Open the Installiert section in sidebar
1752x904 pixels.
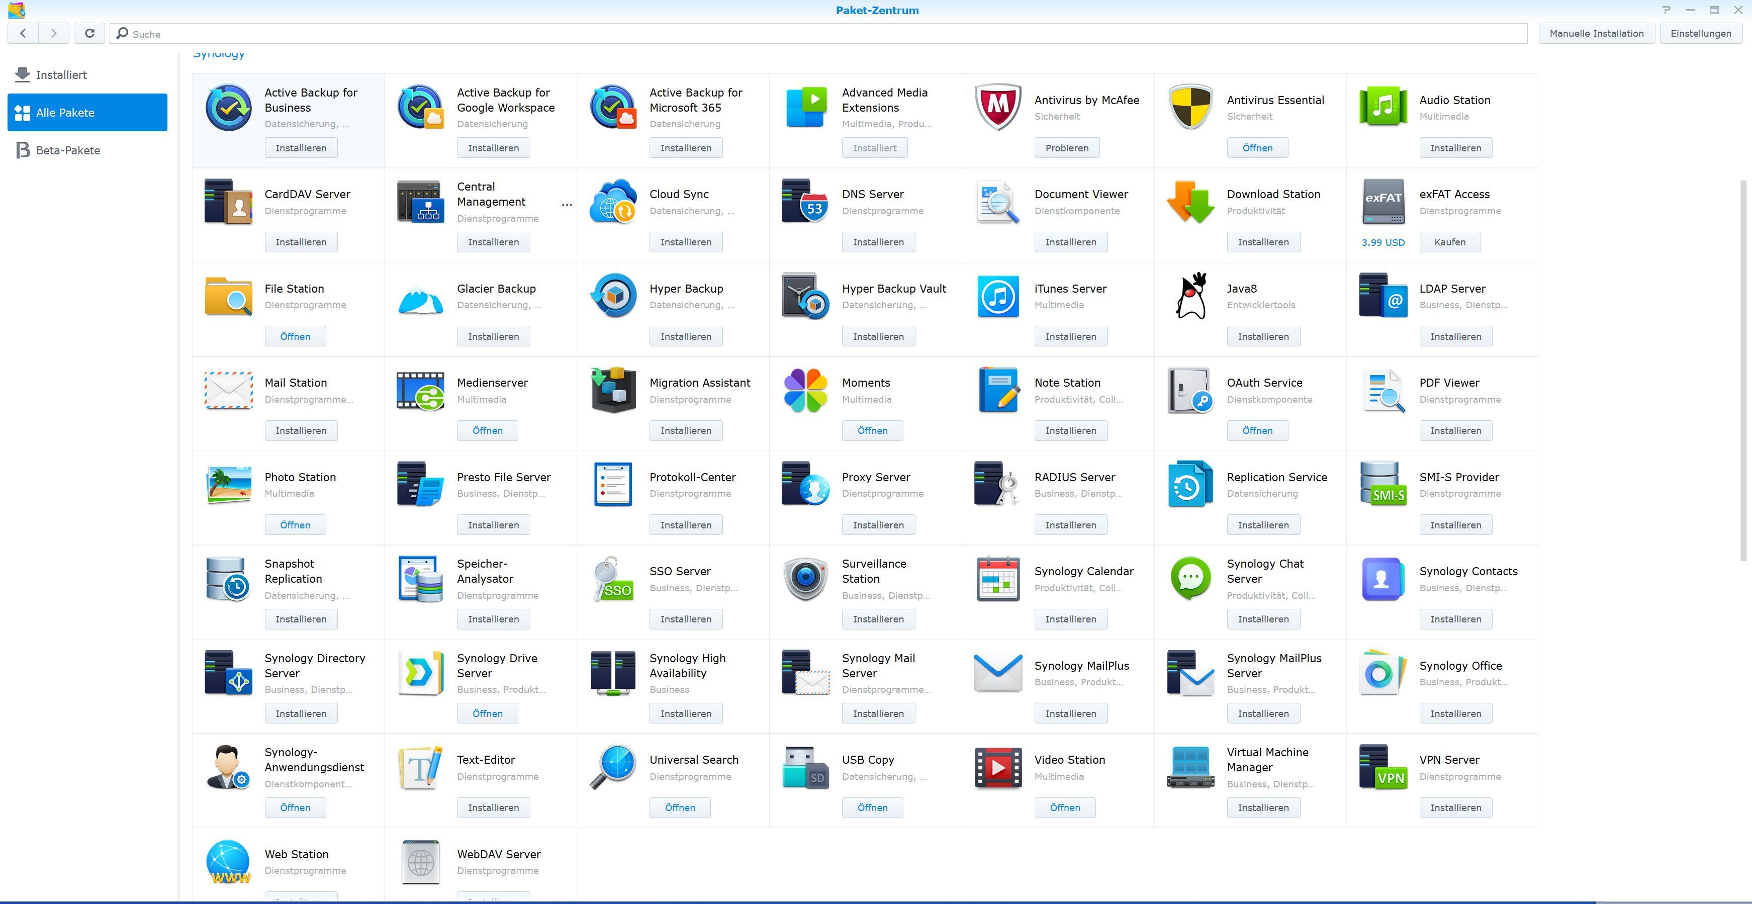[87, 75]
